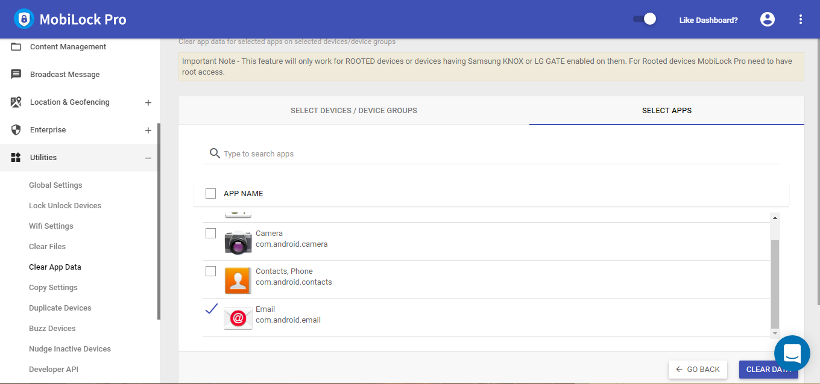Click the app list scrollbar thumb

(775, 284)
